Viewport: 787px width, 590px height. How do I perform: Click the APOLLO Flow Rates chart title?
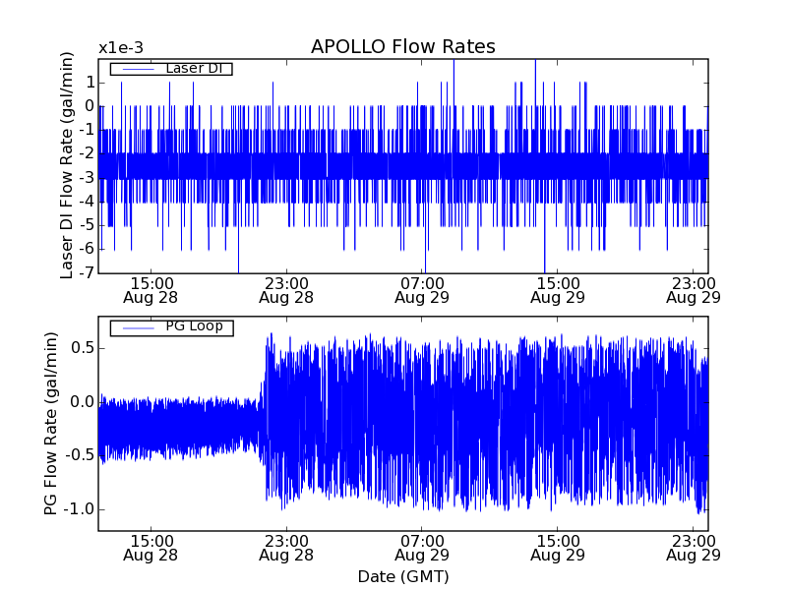tap(402, 47)
